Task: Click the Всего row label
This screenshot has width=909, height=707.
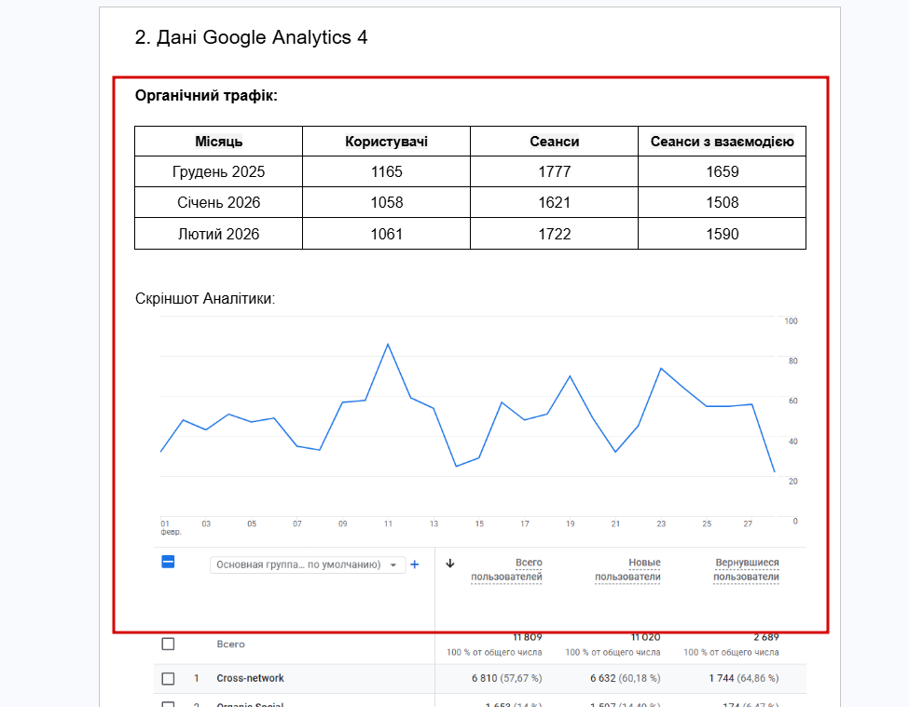Action: tap(230, 644)
